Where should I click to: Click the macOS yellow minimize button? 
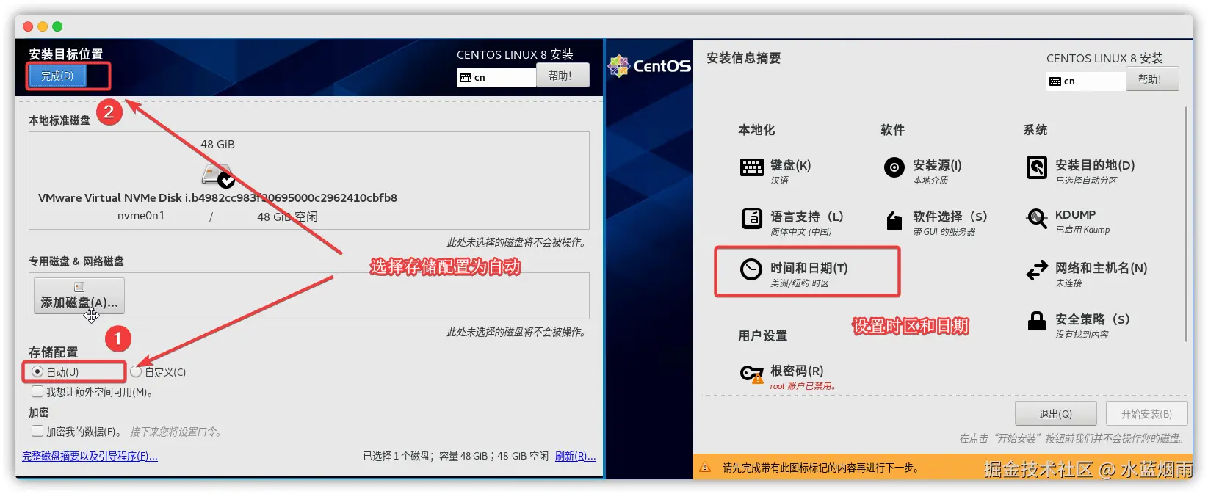click(x=43, y=26)
